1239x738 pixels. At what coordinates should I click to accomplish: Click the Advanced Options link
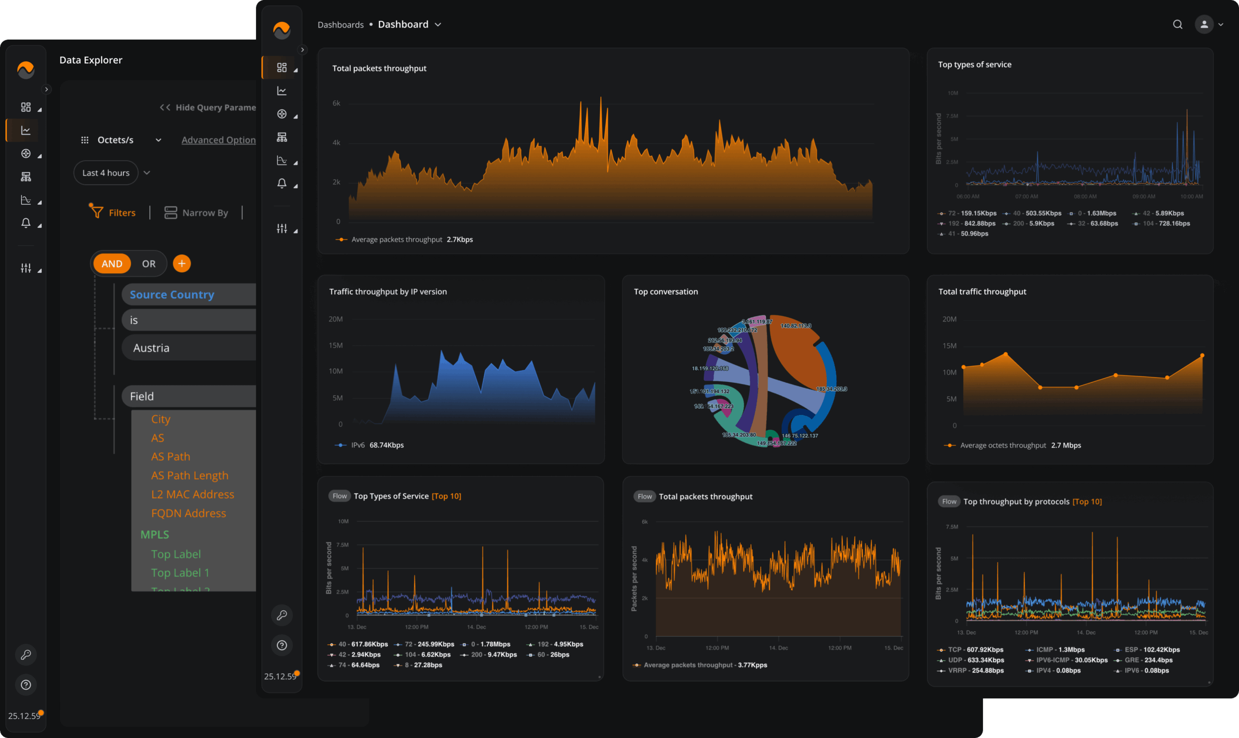point(218,140)
